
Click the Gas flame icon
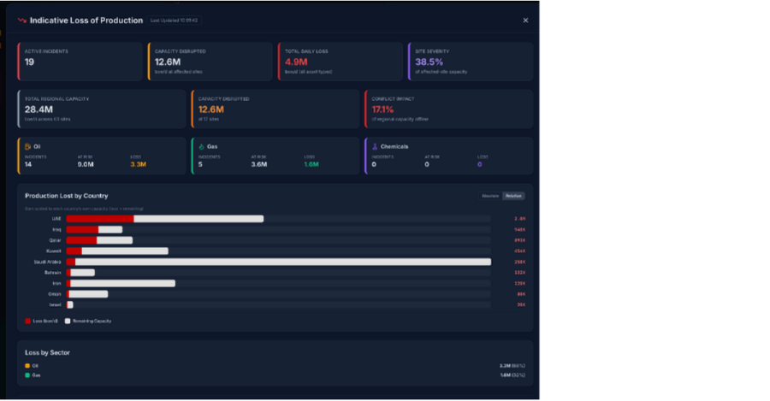pos(200,146)
